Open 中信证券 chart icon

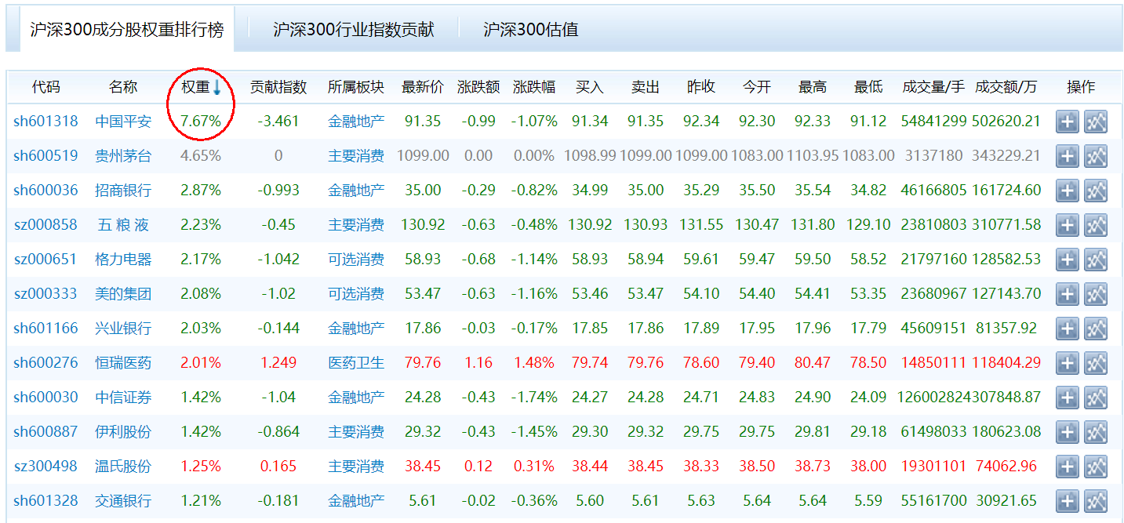1096,398
